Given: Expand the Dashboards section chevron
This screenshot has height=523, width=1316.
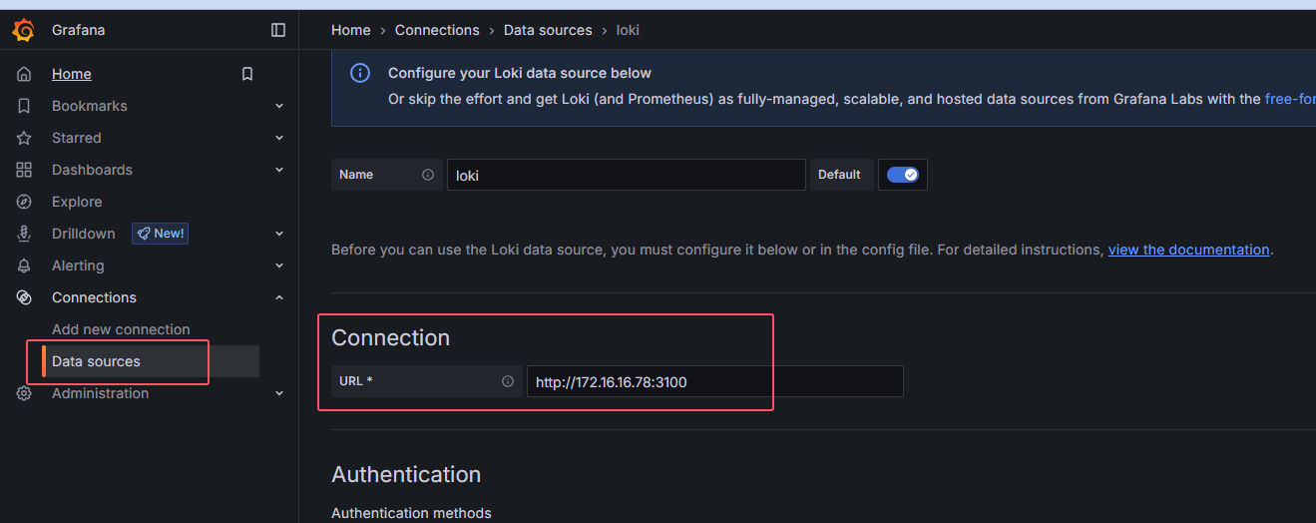Looking at the screenshot, I should (x=279, y=170).
